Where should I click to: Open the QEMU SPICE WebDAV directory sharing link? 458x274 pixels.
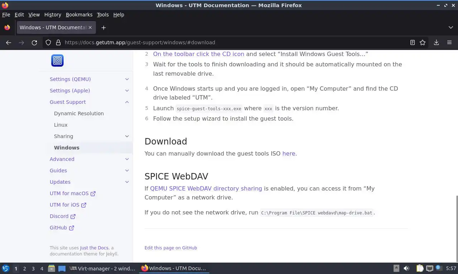(x=206, y=188)
